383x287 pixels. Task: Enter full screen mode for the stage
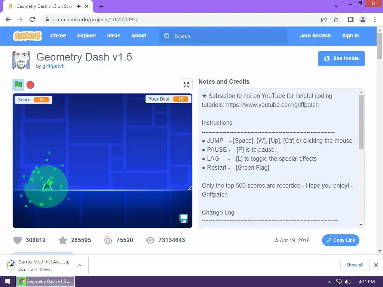pyautogui.click(x=186, y=85)
